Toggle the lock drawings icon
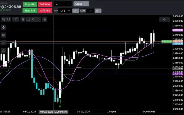184x115 pixels. tap(4, 51)
